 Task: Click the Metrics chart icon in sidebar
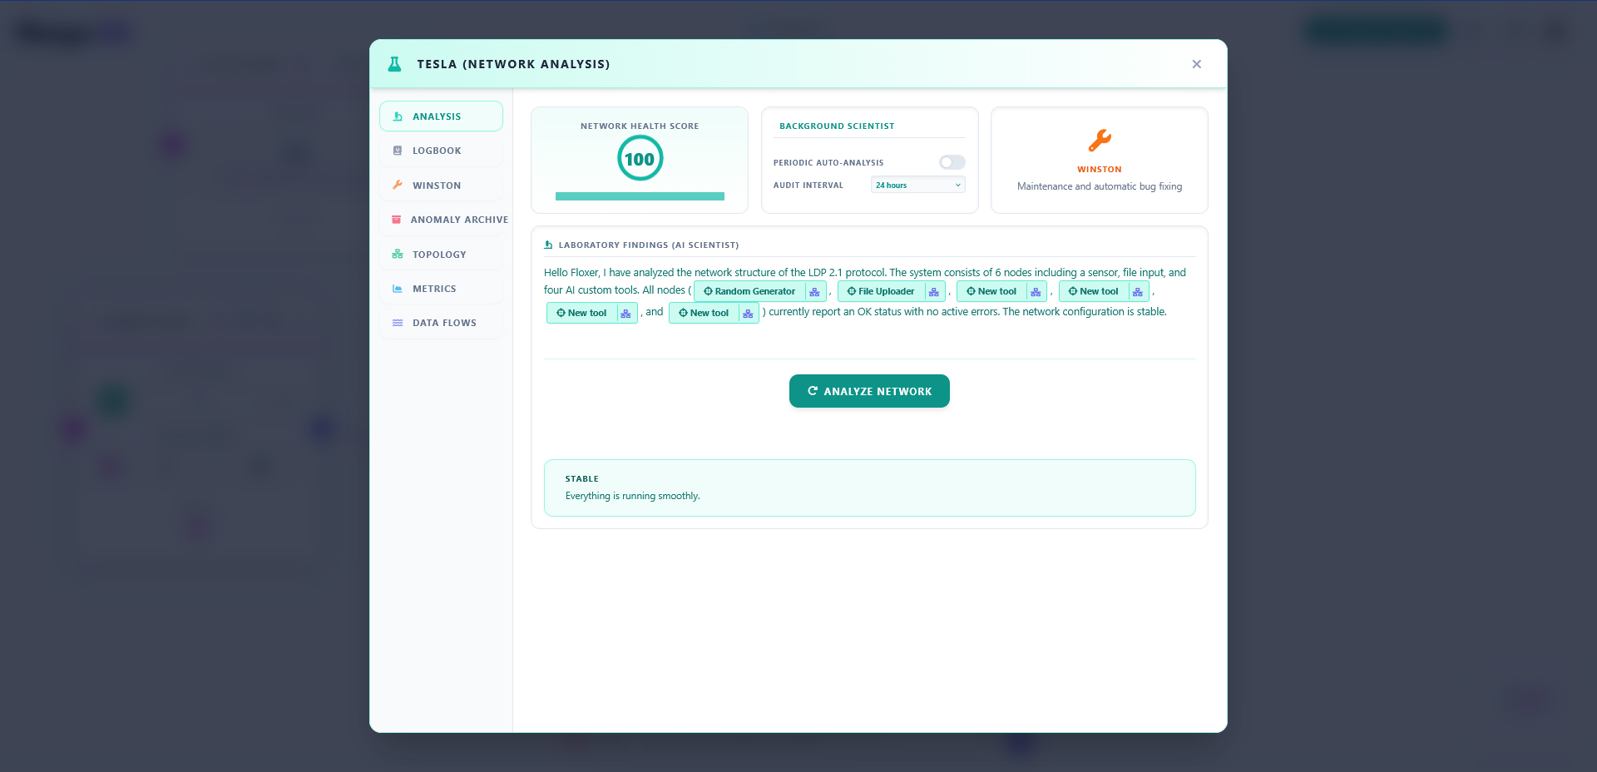pos(398,289)
